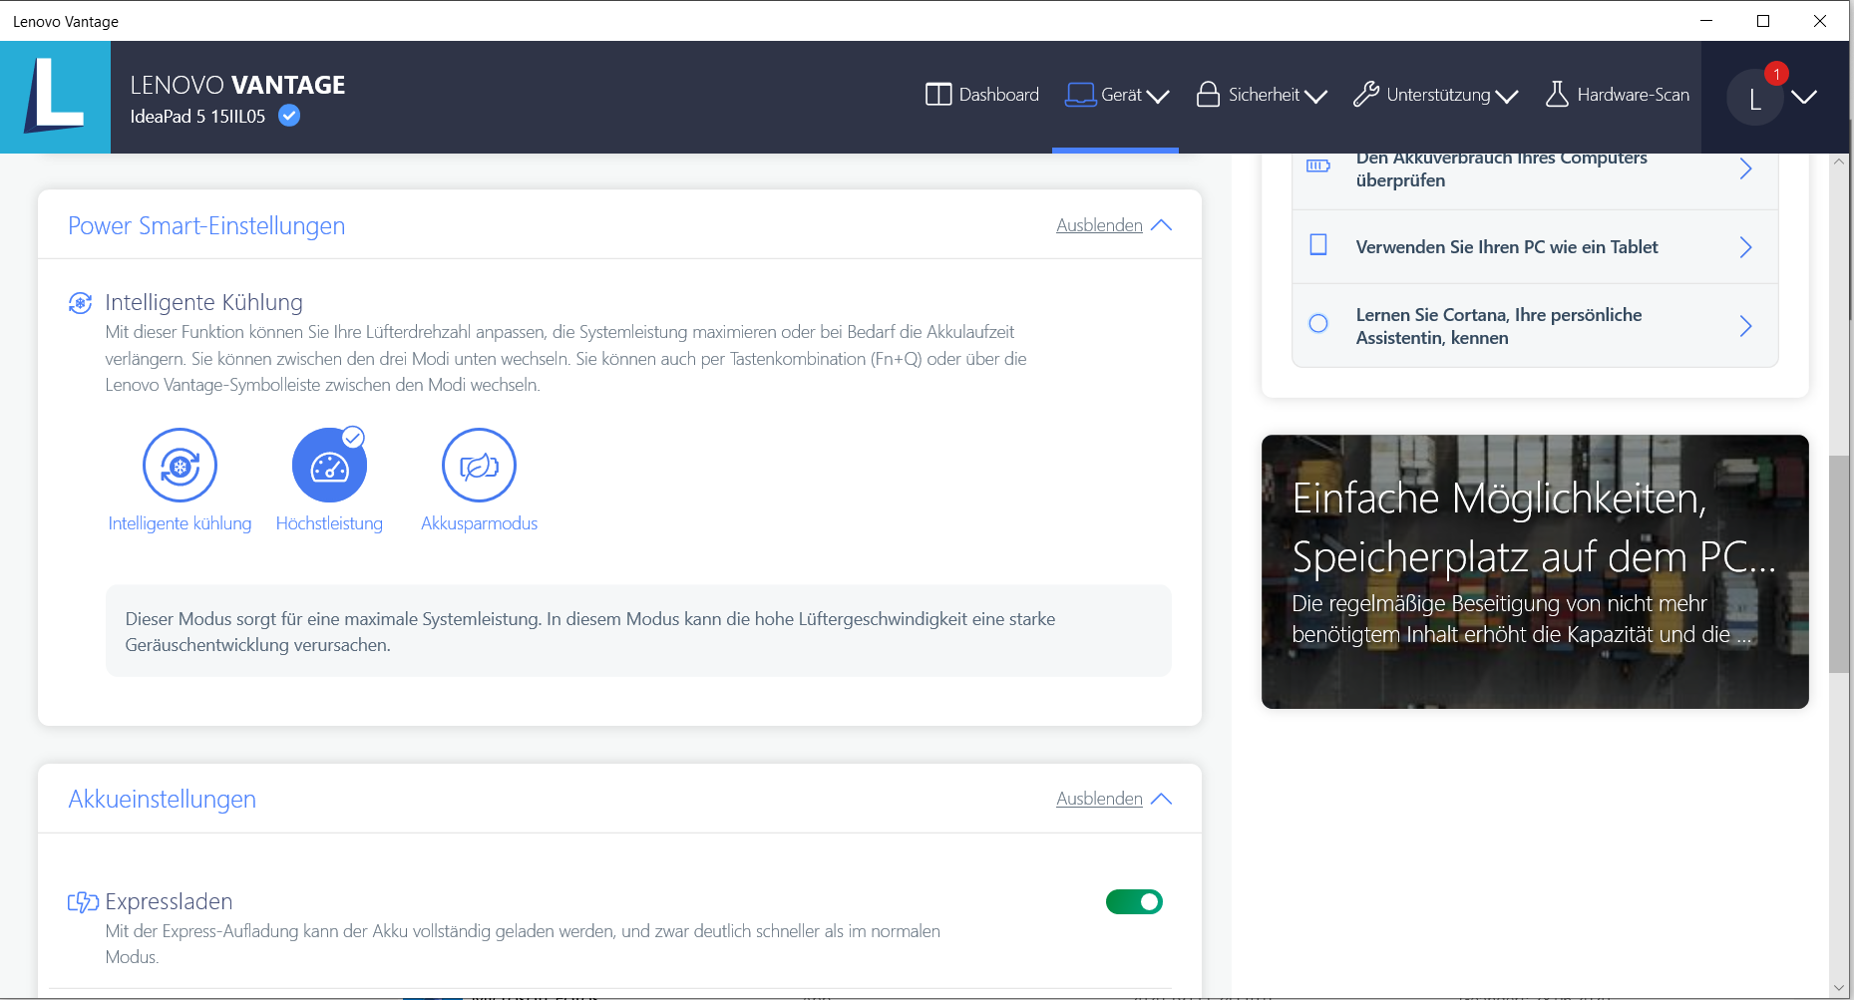Image resolution: width=1854 pixels, height=1000 pixels.
Task: Open the Speicherplatz auf dem PC article card
Action: click(x=1535, y=572)
